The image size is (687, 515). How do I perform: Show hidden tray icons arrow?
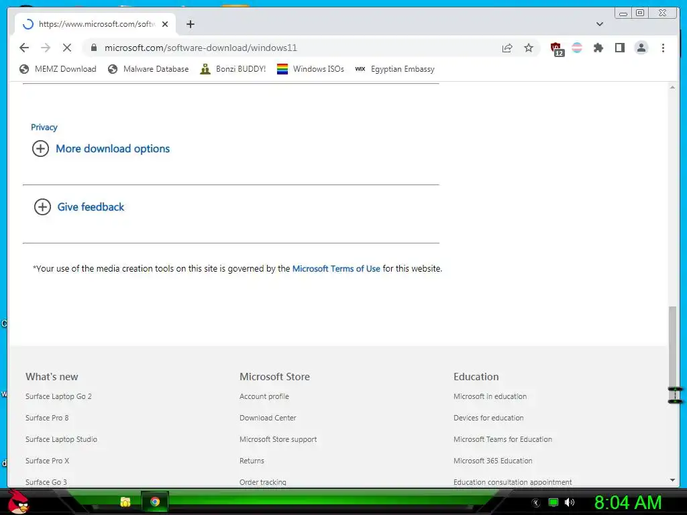pos(535,503)
